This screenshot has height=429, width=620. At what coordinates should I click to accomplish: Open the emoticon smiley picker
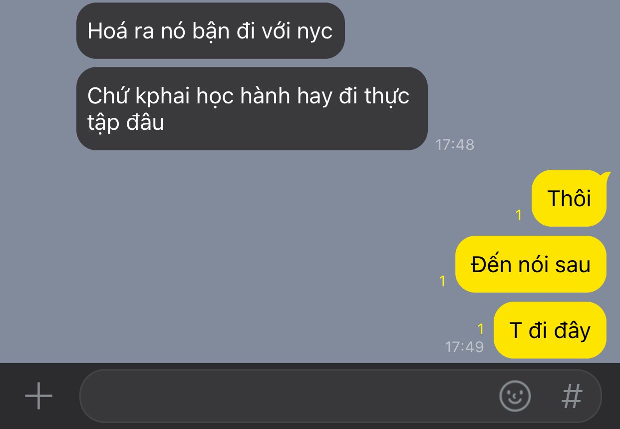[x=515, y=396]
